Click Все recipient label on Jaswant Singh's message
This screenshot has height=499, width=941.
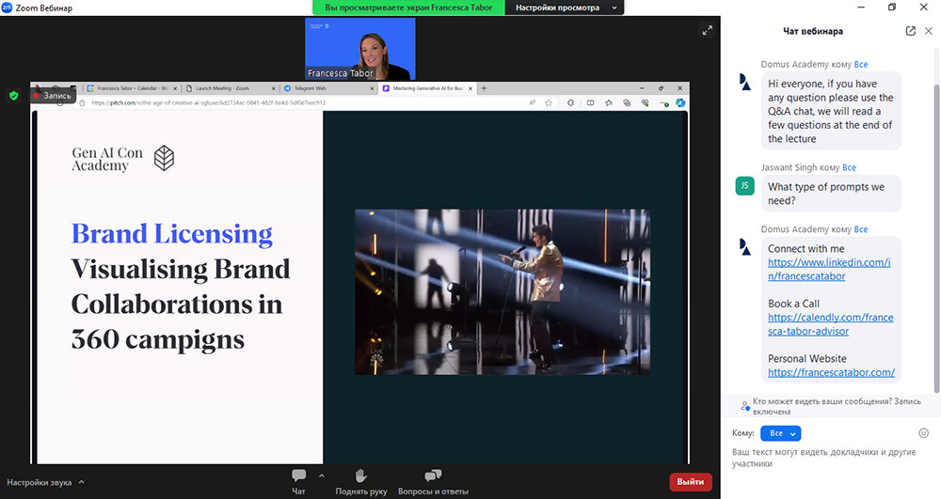tap(849, 167)
